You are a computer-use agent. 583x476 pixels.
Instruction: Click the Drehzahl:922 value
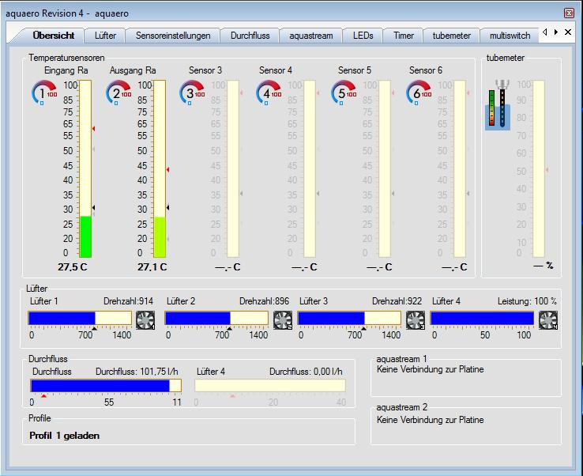397,301
